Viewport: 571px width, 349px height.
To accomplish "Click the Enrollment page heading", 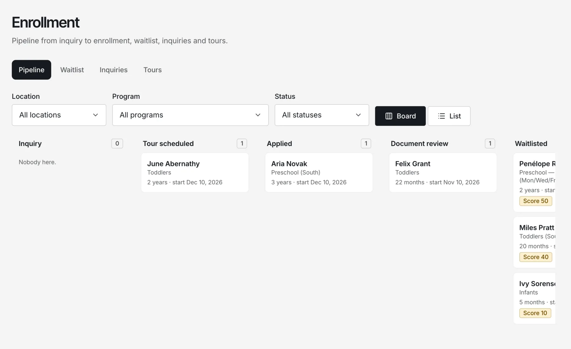I will pyautogui.click(x=46, y=22).
